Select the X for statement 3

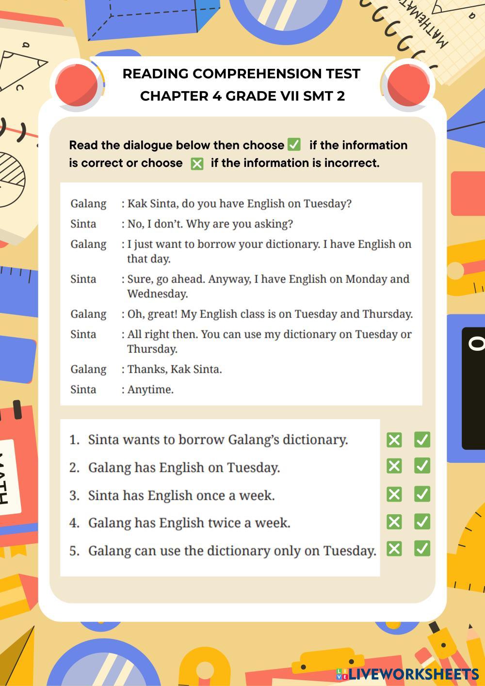(394, 494)
